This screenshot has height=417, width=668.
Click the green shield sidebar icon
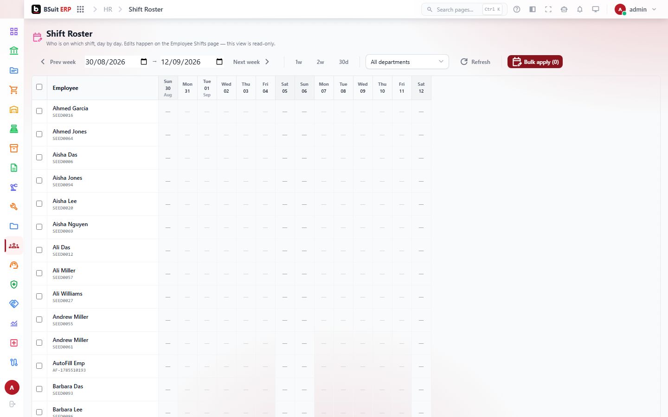coord(14,284)
